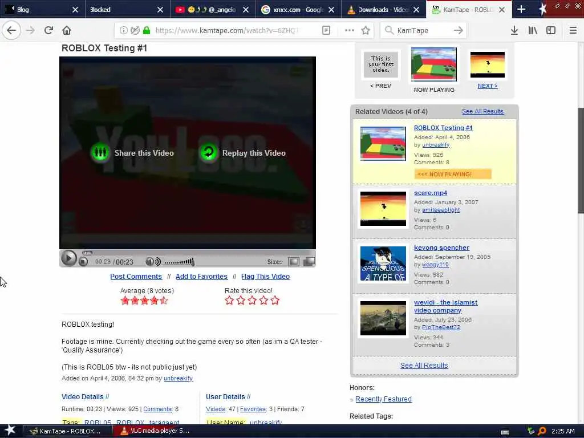Click the page vertical scrollbar
584x438 pixels.
coord(581,160)
